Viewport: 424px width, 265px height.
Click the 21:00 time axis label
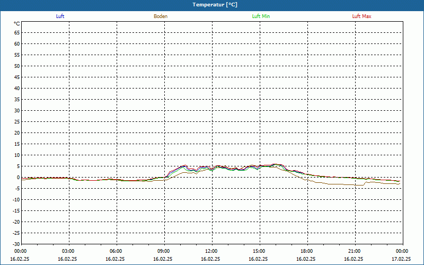point(355,251)
